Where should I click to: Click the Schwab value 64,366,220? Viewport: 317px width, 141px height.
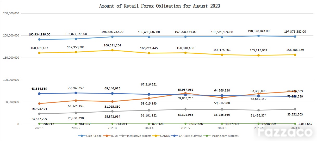(x=222, y=91)
